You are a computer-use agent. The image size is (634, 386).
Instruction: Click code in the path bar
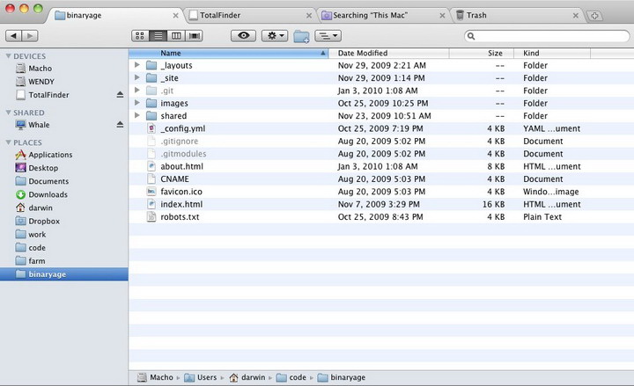coord(291,377)
